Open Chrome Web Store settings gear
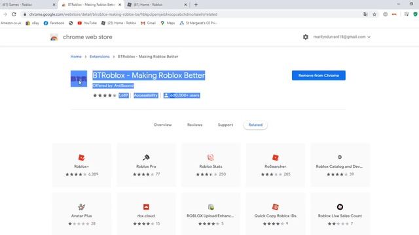The height and width of the screenshot is (235, 419). [x=306, y=37]
